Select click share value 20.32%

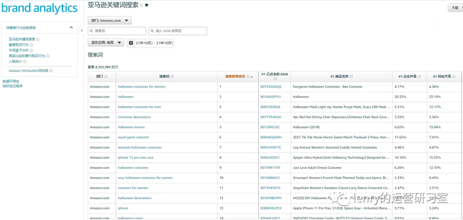point(400,97)
